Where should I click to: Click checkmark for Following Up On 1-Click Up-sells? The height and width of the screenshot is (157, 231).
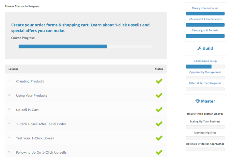click(159, 152)
